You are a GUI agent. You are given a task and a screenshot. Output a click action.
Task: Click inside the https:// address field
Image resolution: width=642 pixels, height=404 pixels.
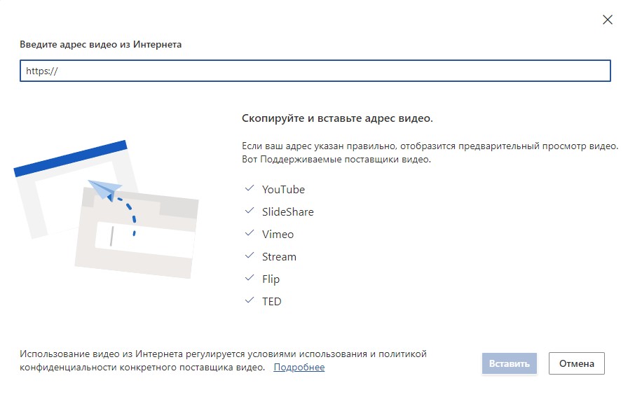[315, 70]
